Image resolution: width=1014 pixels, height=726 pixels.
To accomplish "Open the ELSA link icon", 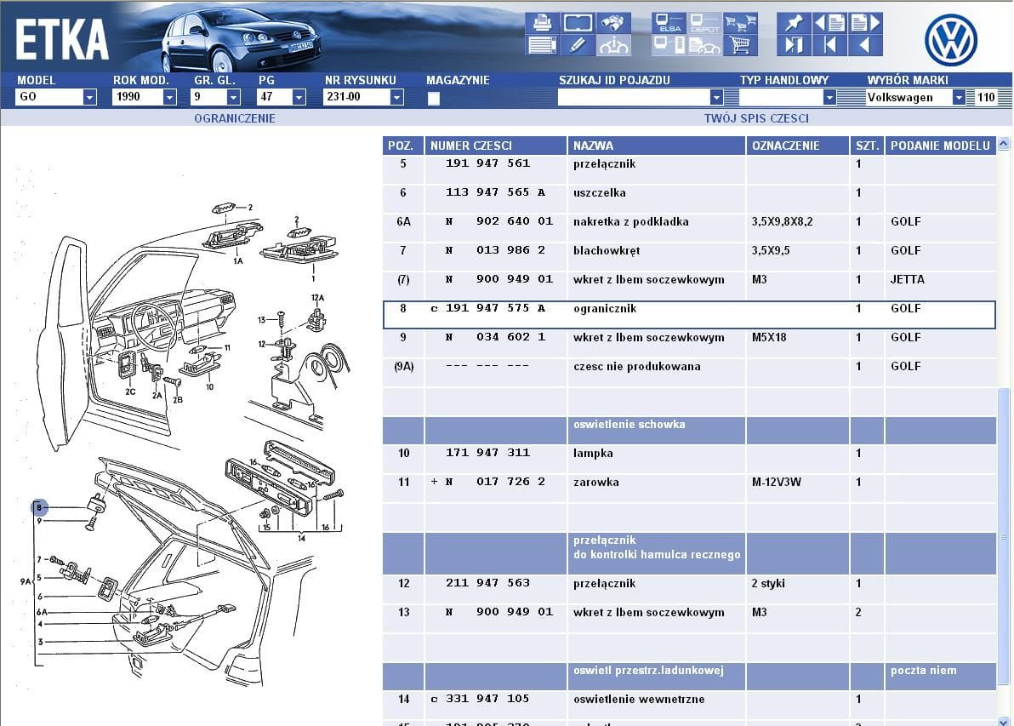I will pyautogui.click(x=669, y=23).
